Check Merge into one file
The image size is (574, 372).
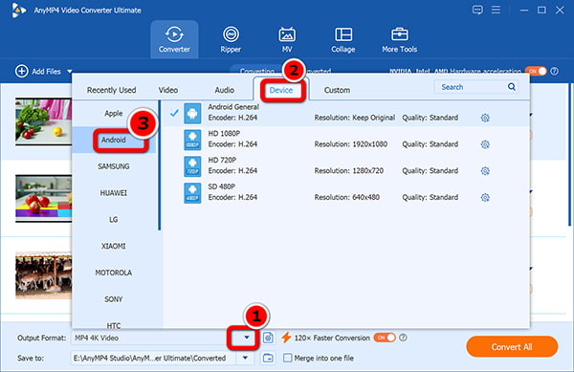click(x=288, y=358)
